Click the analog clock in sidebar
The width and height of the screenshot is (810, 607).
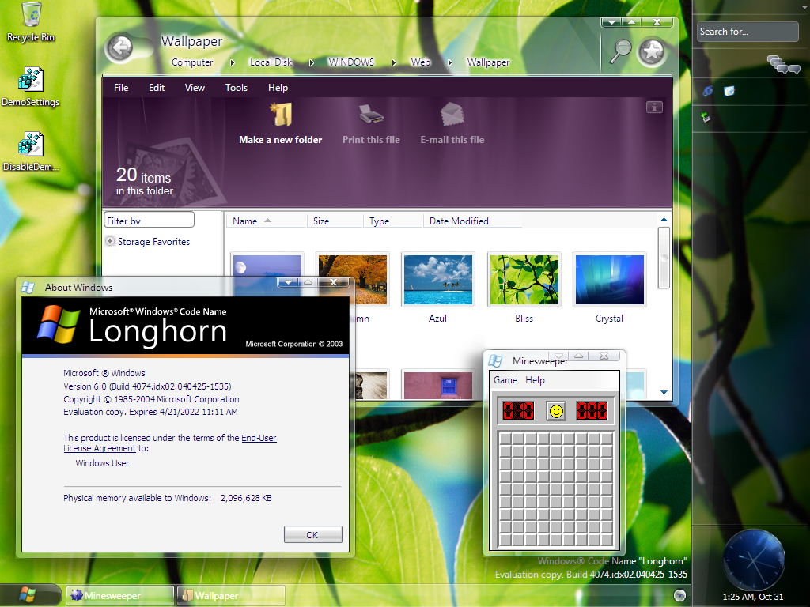tap(754, 559)
